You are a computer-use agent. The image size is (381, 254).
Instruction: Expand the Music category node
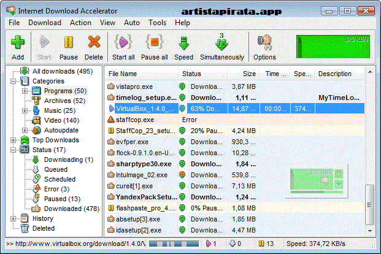[x=25, y=111]
